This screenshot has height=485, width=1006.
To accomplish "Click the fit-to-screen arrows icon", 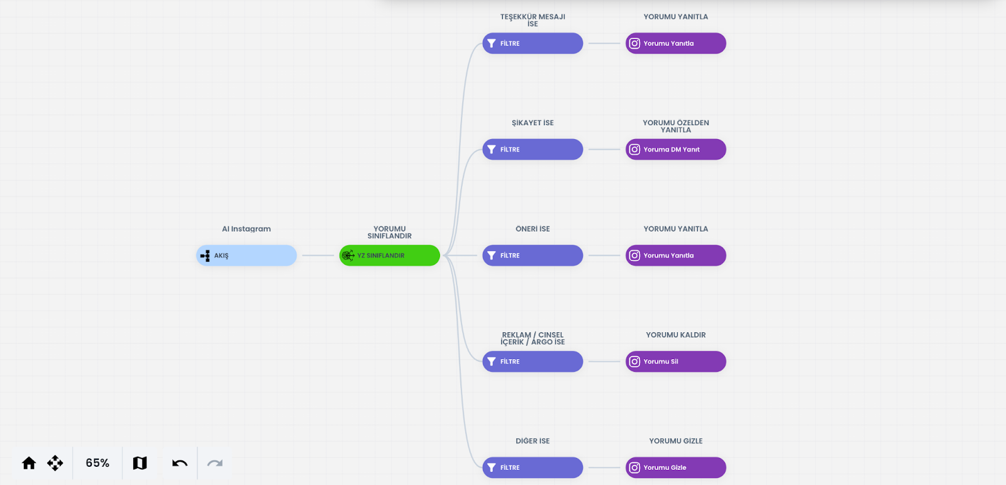I will click(55, 464).
